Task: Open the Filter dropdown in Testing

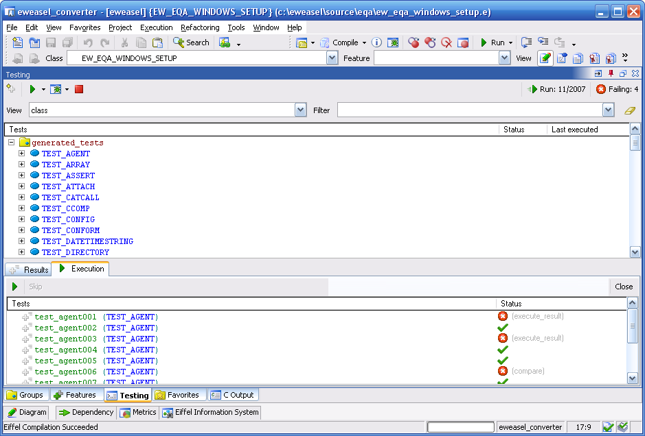Action: point(609,110)
